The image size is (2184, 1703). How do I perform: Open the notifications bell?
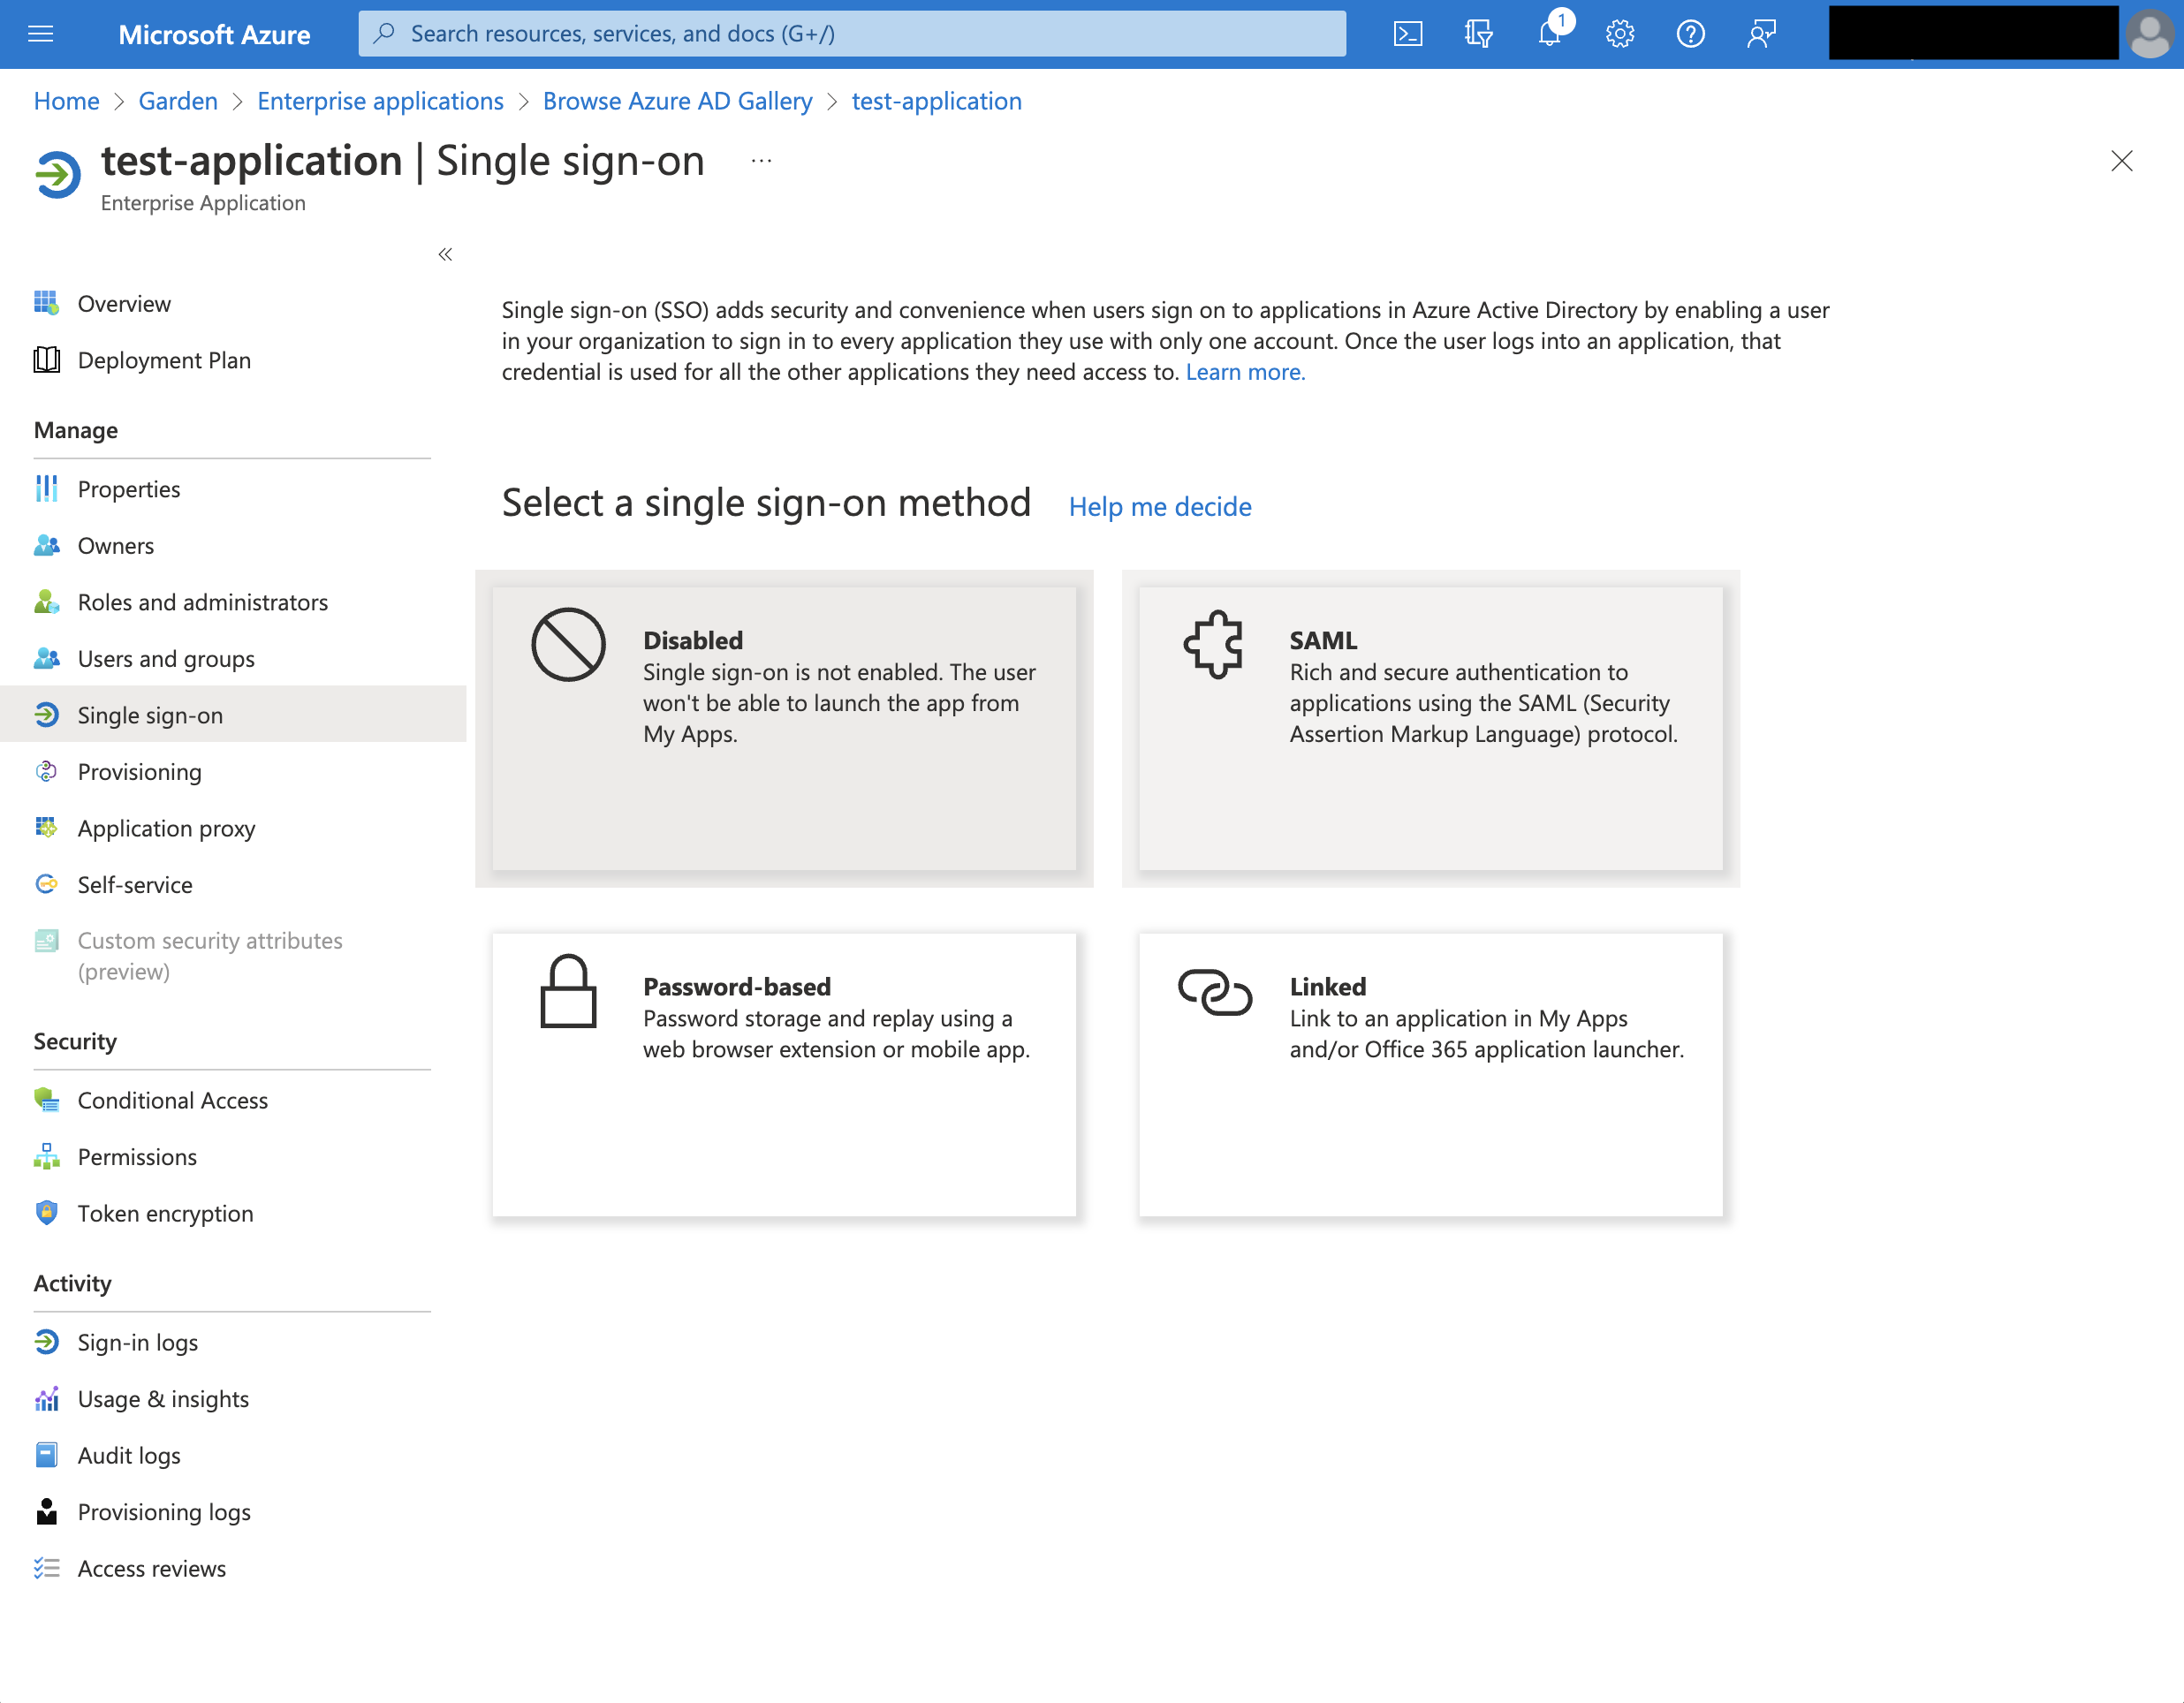pos(1549,34)
